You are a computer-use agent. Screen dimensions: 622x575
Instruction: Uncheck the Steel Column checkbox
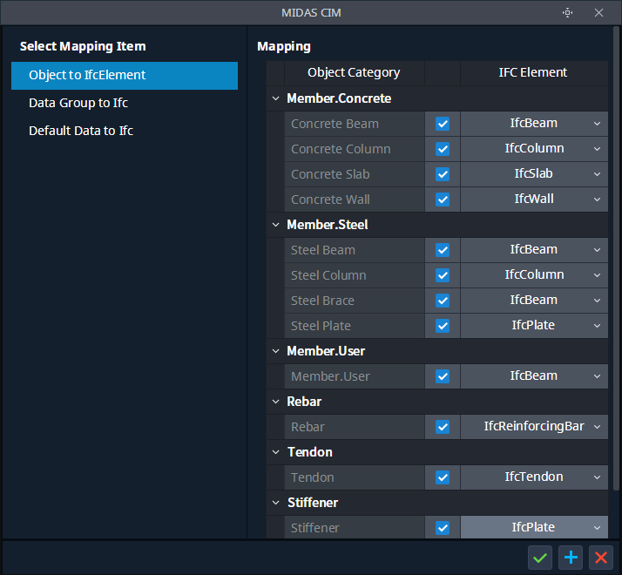coord(443,275)
